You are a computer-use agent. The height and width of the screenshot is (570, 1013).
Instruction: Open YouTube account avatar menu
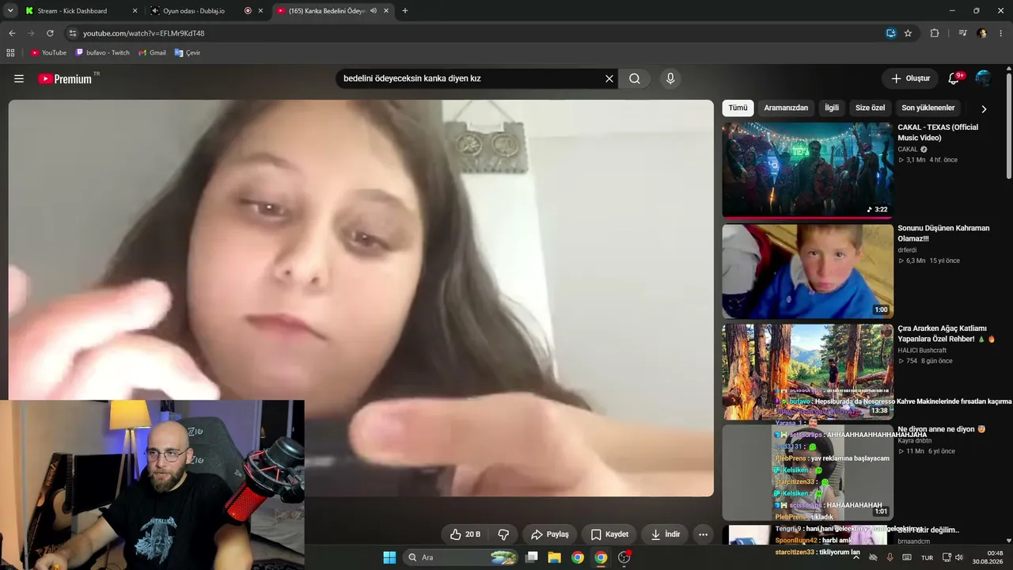tap(983, 78)
